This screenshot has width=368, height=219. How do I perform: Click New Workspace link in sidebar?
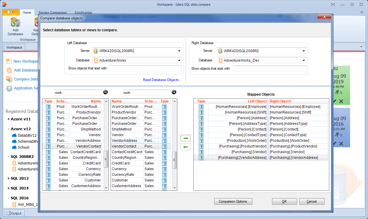pos(26,61)
